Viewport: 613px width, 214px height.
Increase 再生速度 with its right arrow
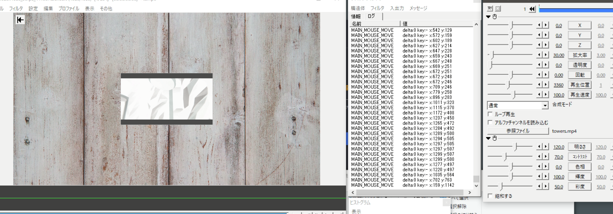(x=546, y=95)
